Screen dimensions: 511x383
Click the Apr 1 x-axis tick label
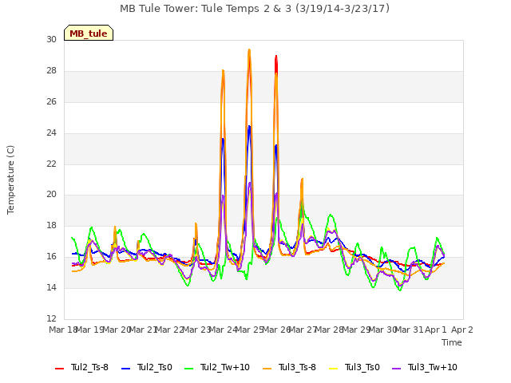pyautogui.click(x=436, y=330)
